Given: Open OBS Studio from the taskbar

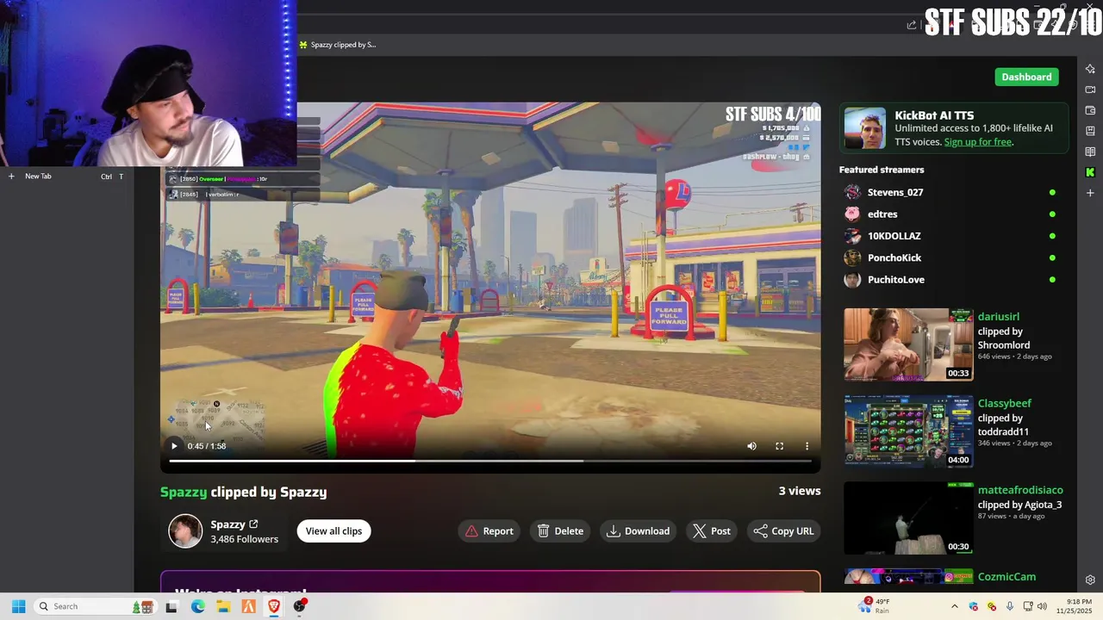Looking at the screenshot, I should tap(299, 606).
